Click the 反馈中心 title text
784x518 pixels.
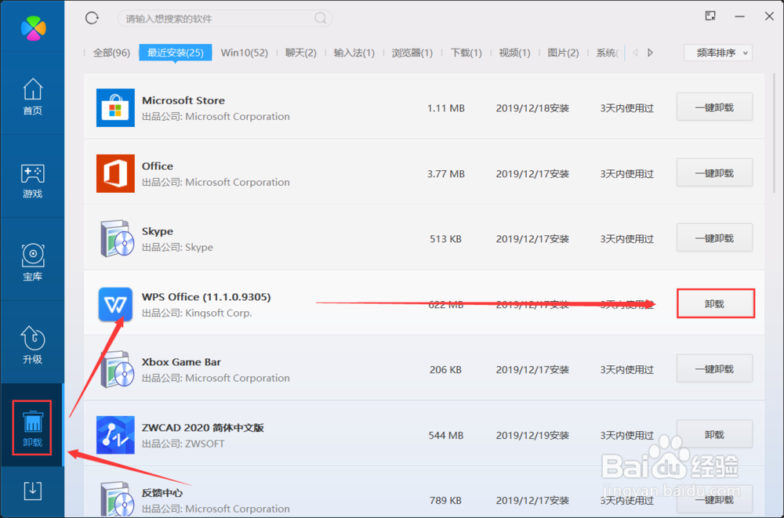(x=162, y=492)
